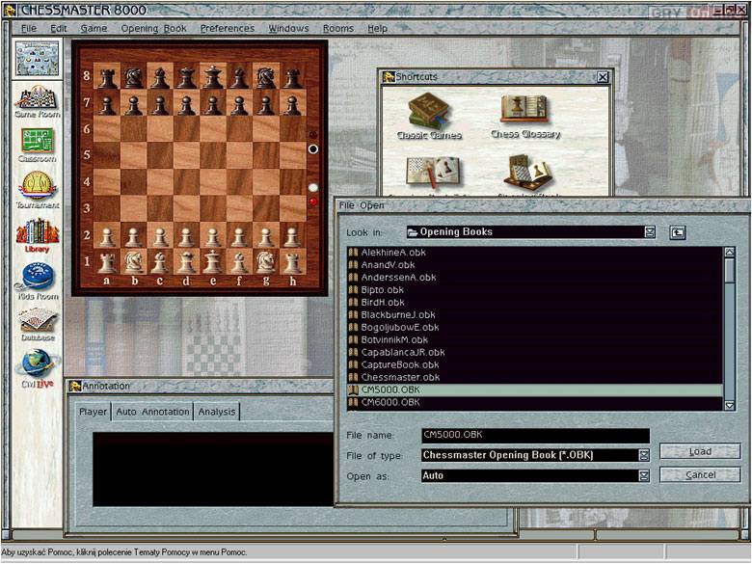Screen dimensions: 752x564
Task: Click the open-book shortcut under Chess Glossary
Action: coord(527,173)
